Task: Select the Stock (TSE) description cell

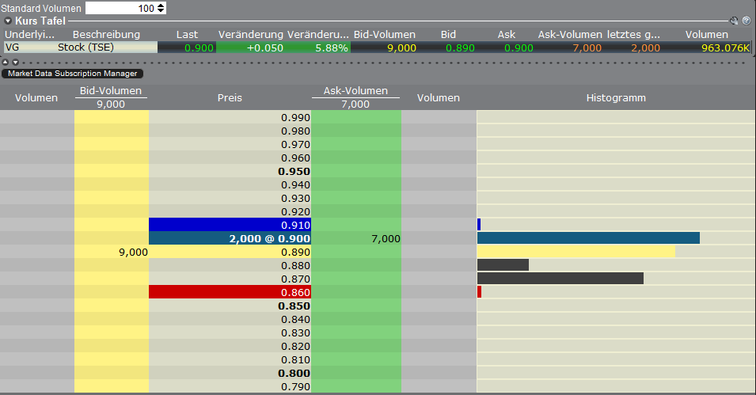Action: click(85, 47)
